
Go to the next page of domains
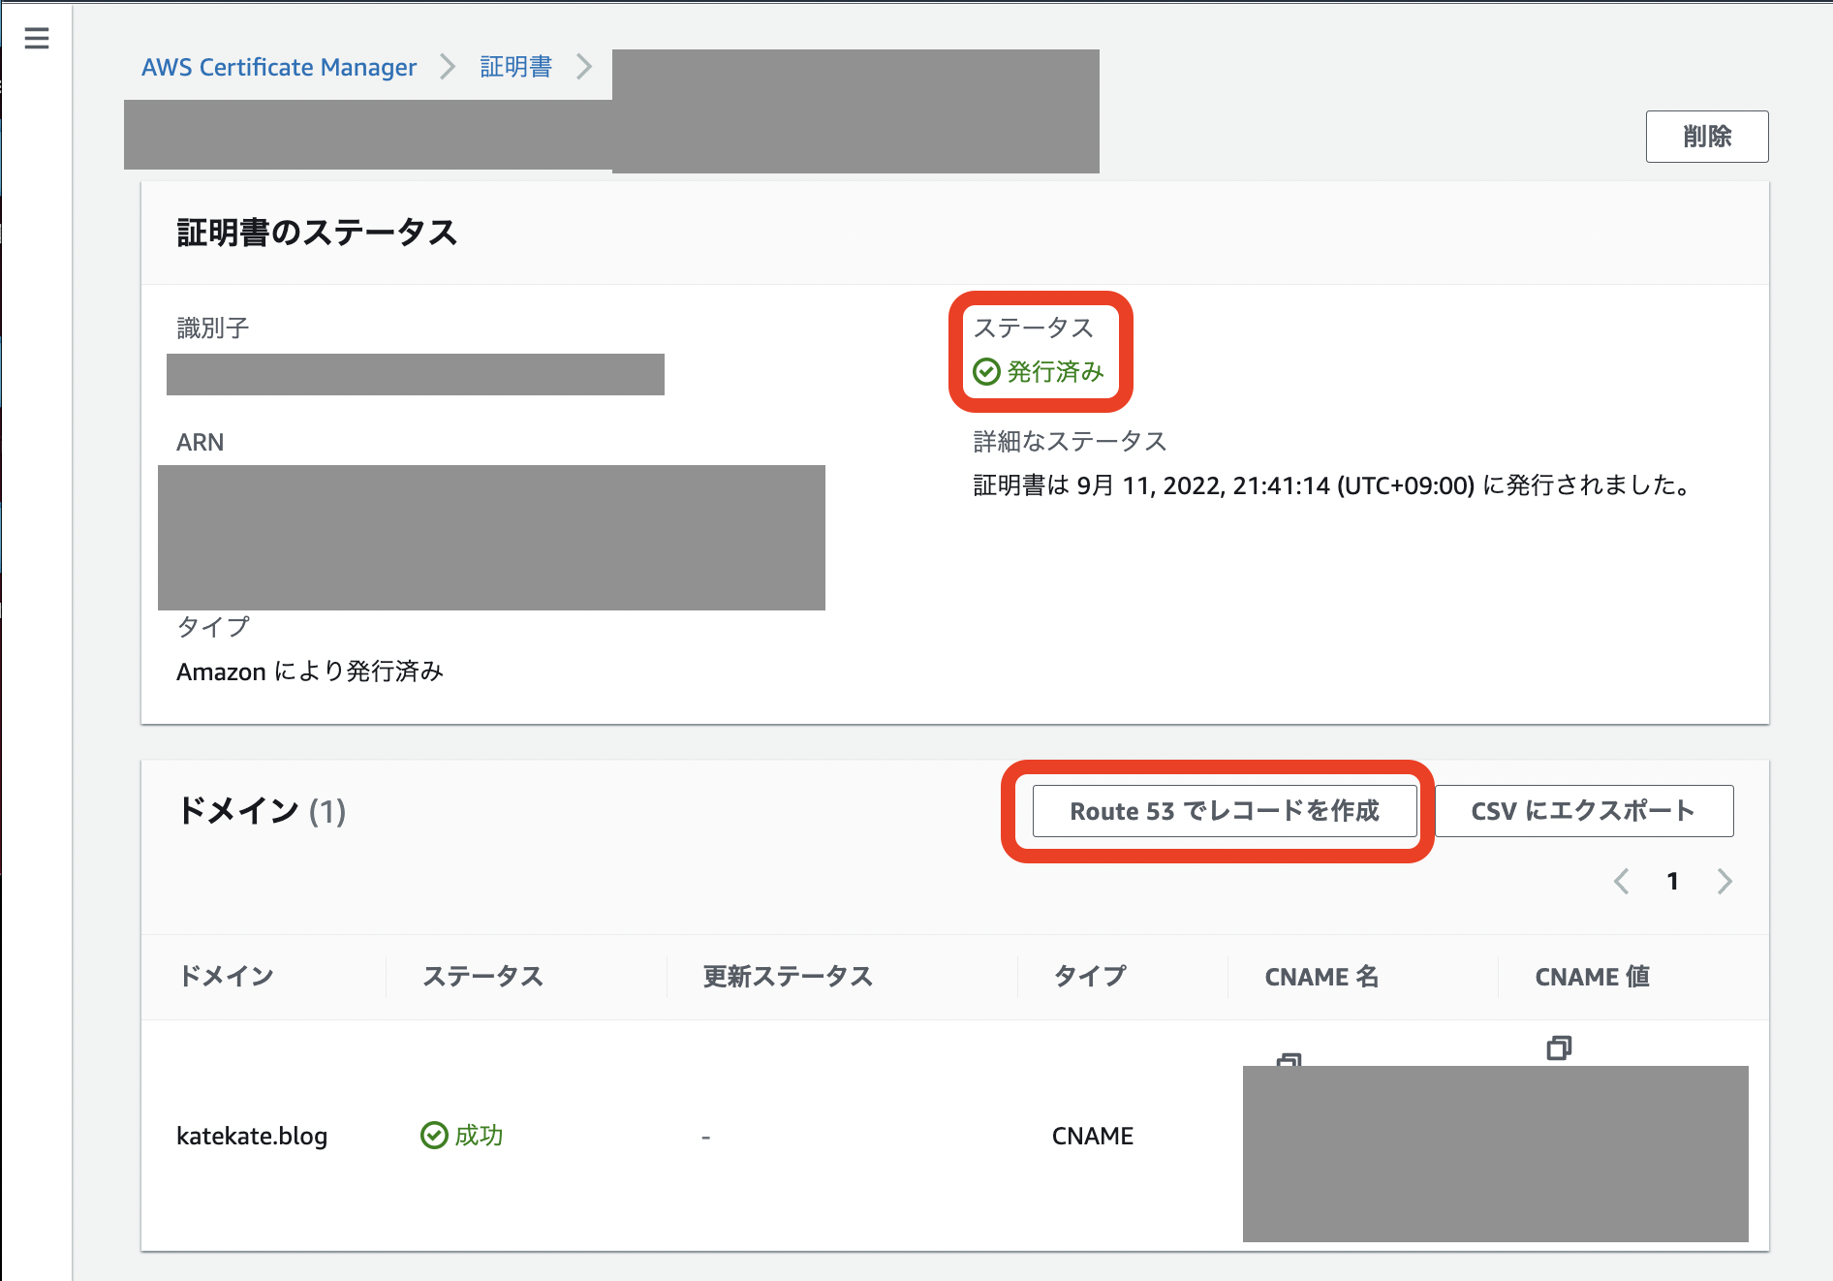pos(1724,881)
